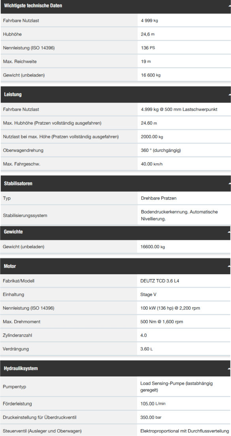The width and height of the screenshot is (231, 436).
Task: Click the collapse arrow beside Motor
Action: point(229,266)
